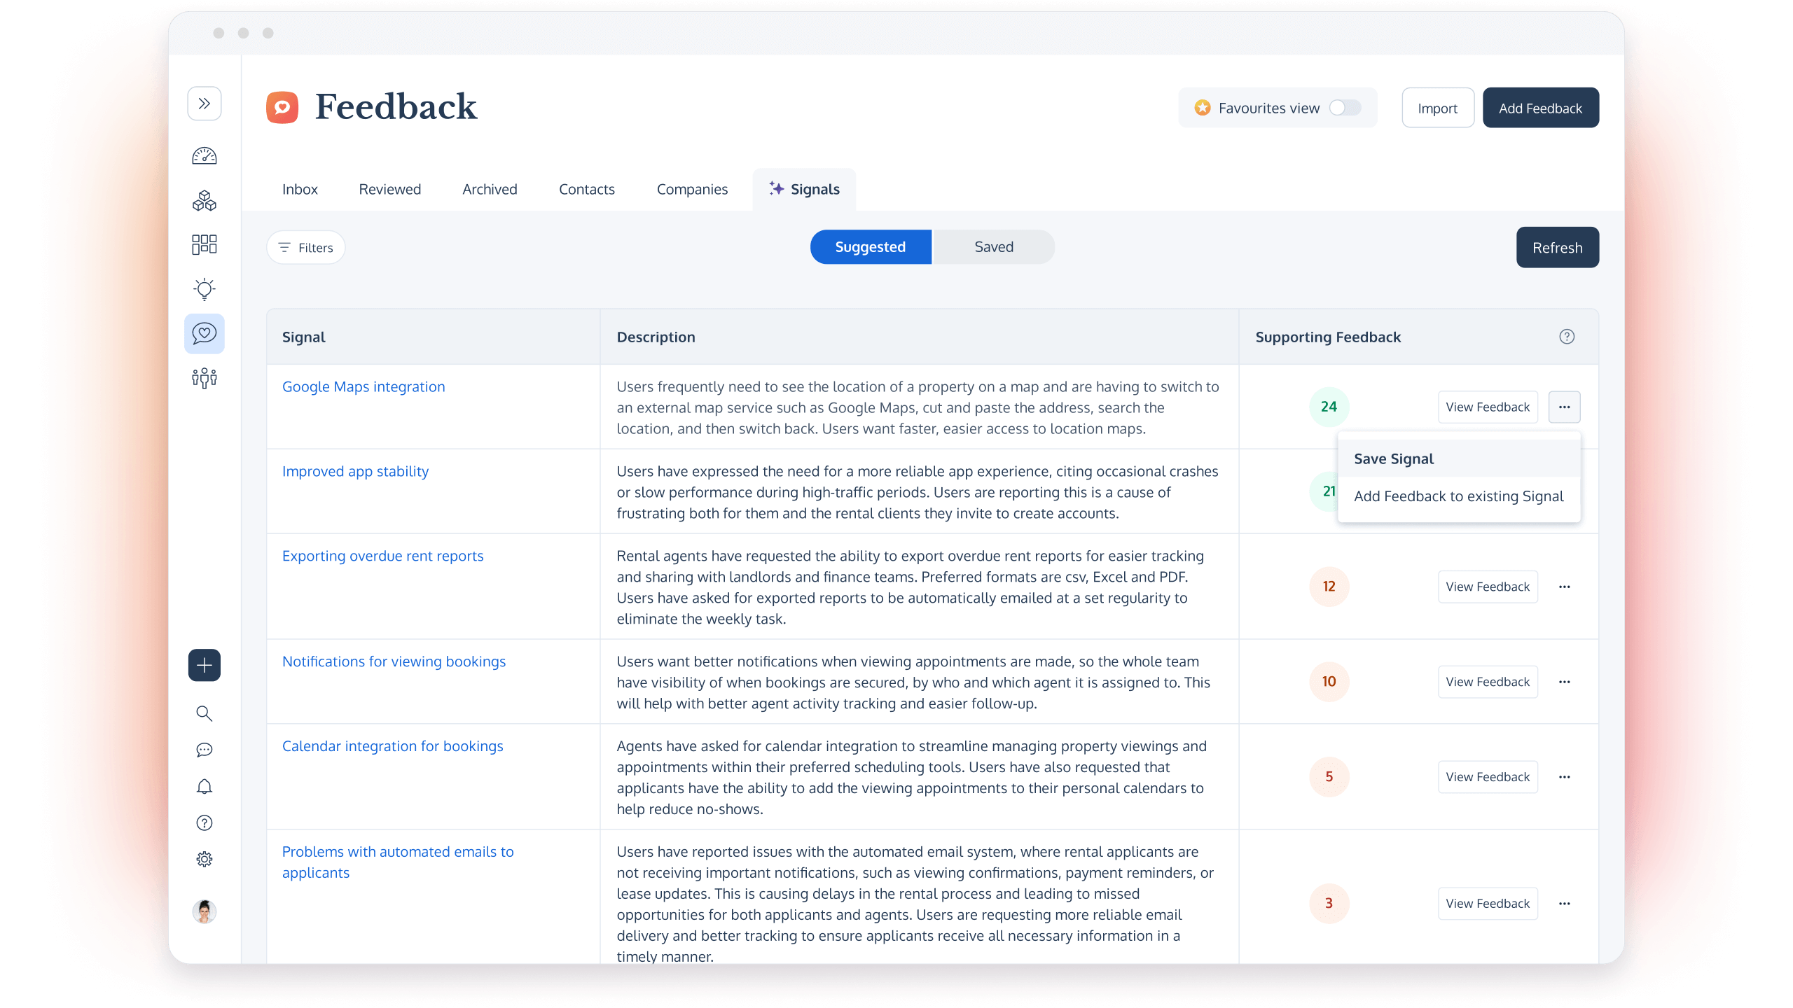The image size is (1793, 1008).
Task: Open the Filters dropdown
Action: 305,247
